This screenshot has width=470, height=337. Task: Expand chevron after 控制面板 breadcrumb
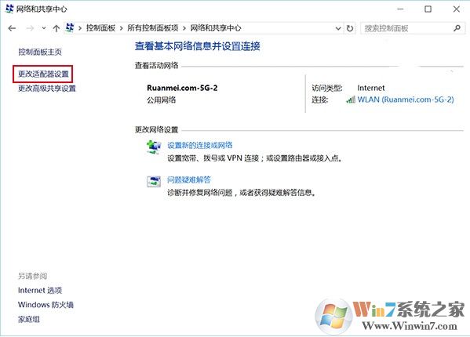[x=122, y=28]
